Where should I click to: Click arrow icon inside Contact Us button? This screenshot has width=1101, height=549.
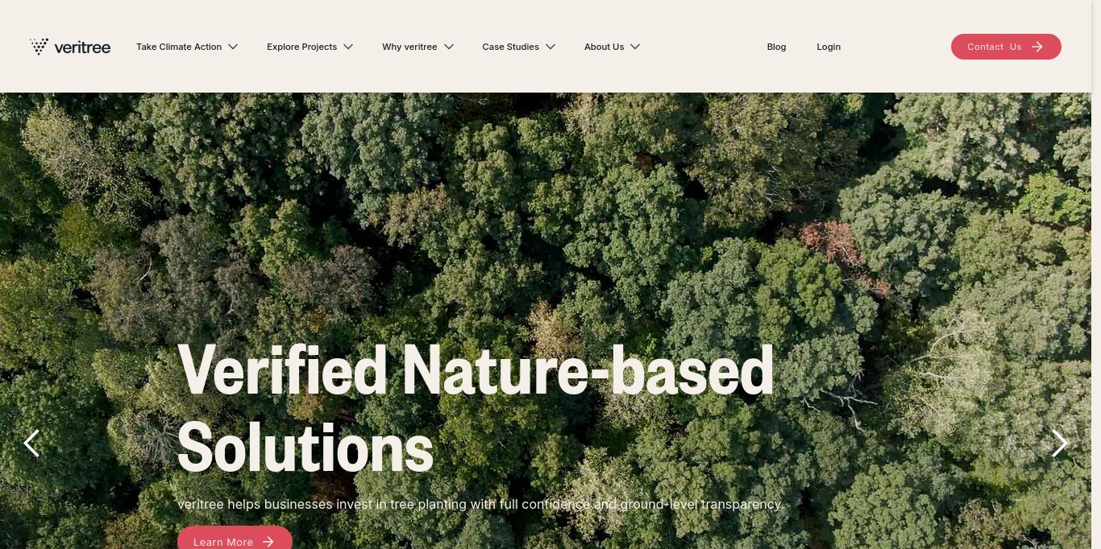(1037, 47)
